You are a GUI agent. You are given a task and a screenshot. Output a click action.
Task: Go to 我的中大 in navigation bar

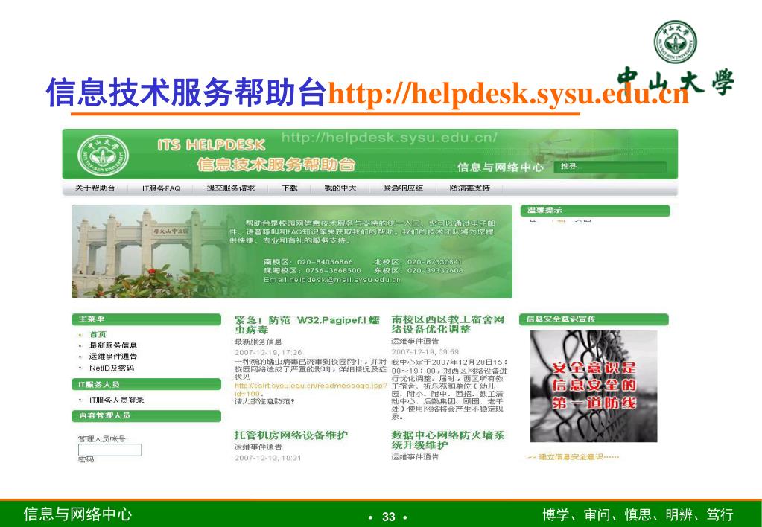pyautogui.click(x=340, y=188)
